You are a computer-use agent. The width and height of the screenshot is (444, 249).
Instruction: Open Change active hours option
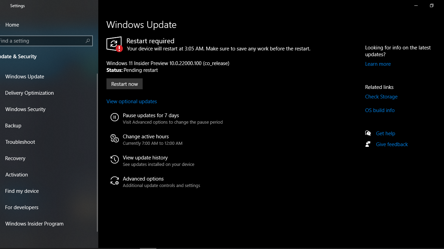point(146,137)
